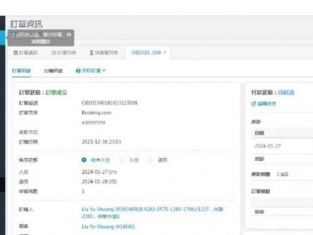Click the 2024-01-27 row in the 房款 table

pyautogui.click(x=282, y=146)
